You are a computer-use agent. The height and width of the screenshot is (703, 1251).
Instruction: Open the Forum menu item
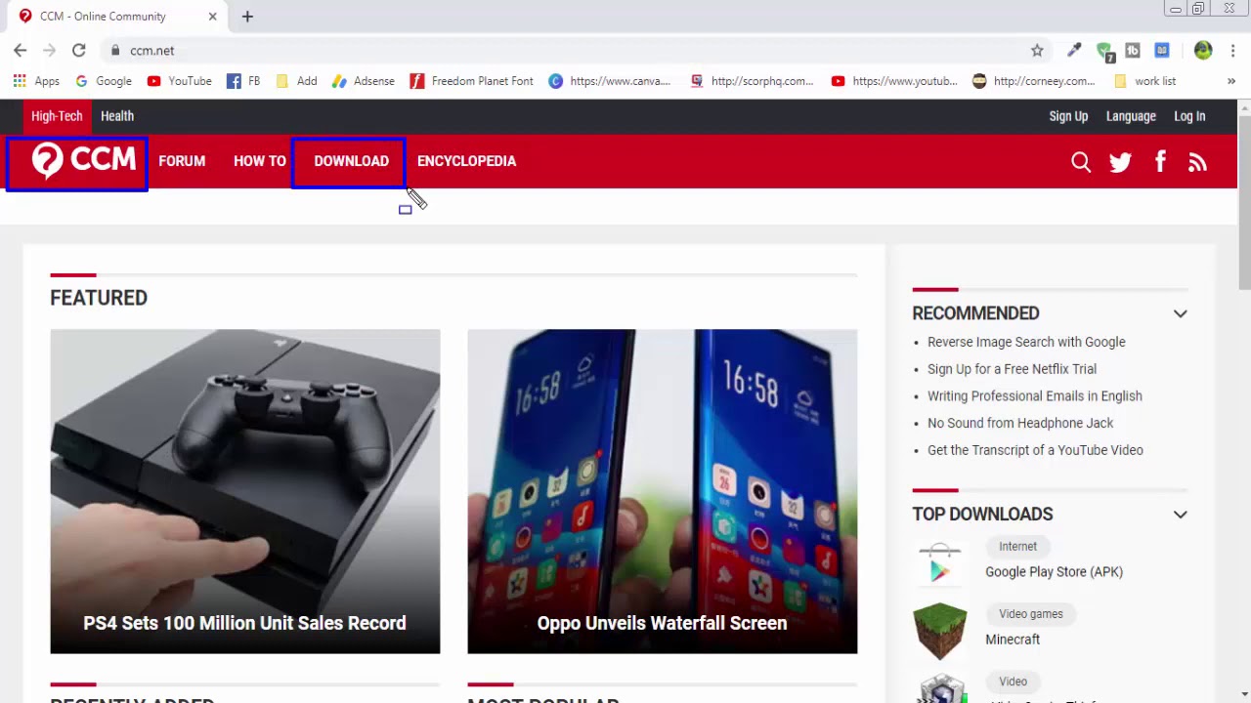coord(182,161)
